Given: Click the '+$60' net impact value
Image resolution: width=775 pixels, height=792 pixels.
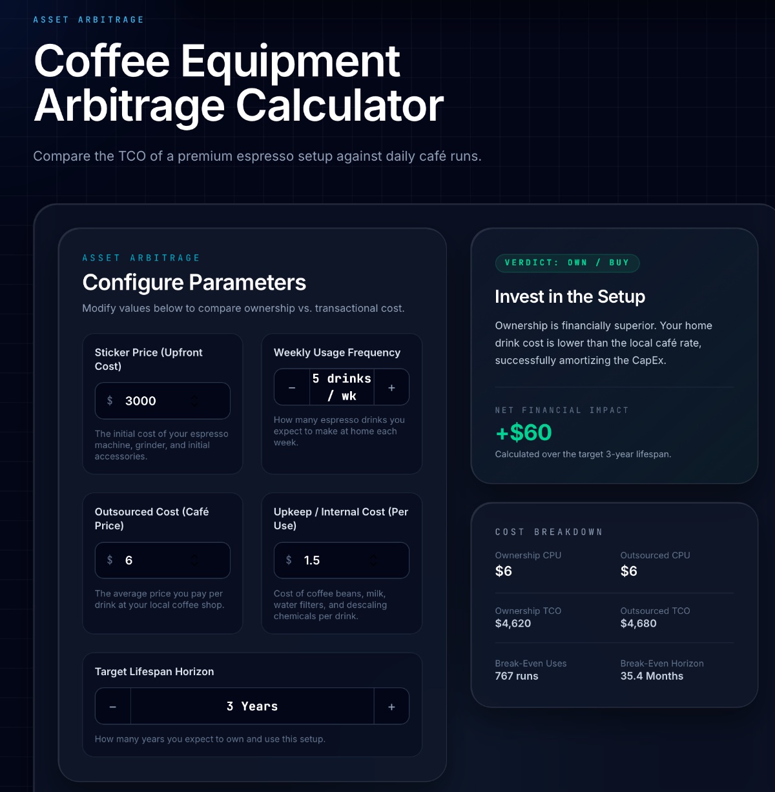Looking at the screenshot, I should (524, 432).
